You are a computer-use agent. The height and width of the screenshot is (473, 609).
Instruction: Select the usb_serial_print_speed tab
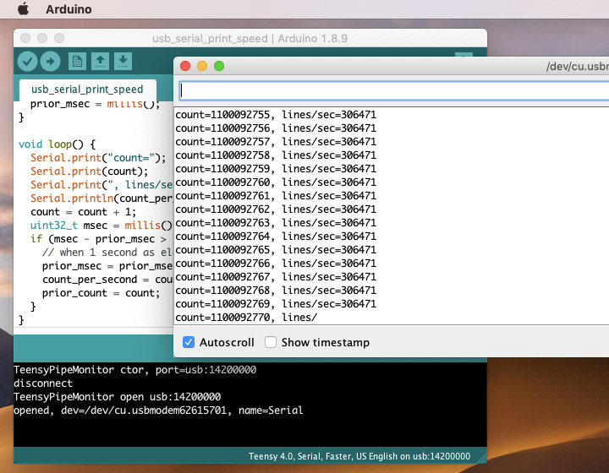pos(87,90)
